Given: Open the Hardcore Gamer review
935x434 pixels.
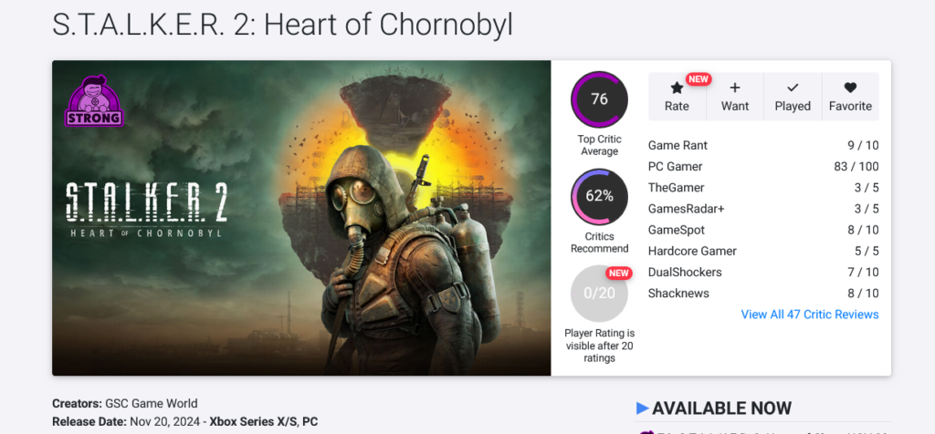Looking at the screenshot, I should (x=763, y=252).
